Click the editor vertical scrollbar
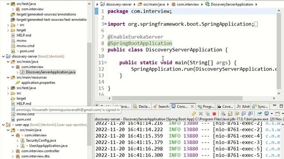 [x=279, y=51]
